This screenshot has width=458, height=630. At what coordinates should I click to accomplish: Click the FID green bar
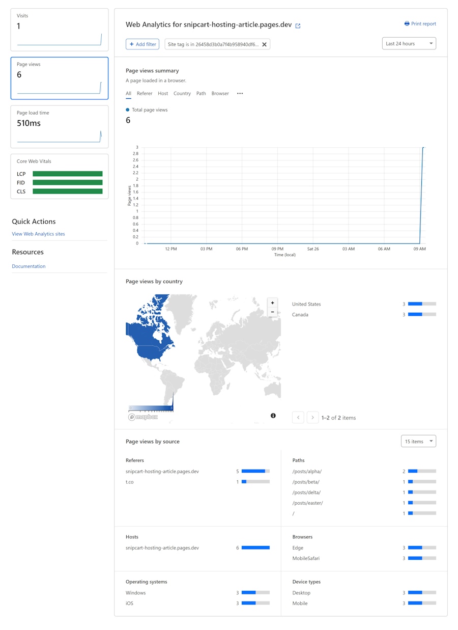click(x=68, y=182)
